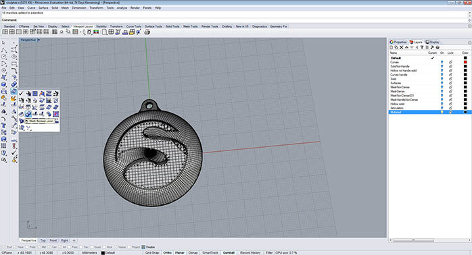Screen dimensions: 472x255
Task: Click the pointer/select tool at sidebar top
Action: [4, 43]
